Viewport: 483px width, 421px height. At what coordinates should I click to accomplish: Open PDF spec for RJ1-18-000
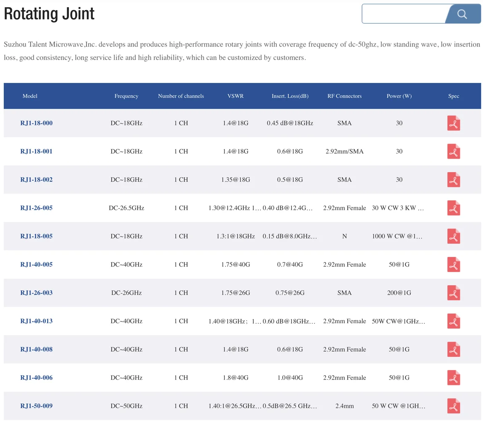[454, 123]
